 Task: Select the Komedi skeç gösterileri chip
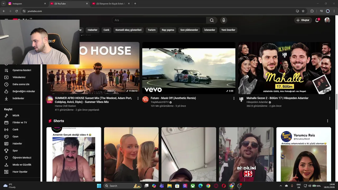coord(128,30)
